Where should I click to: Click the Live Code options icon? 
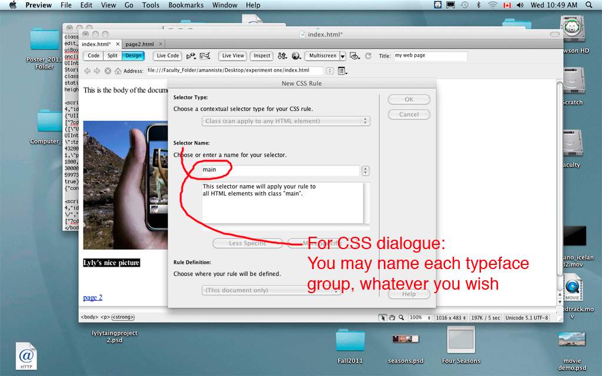pyautogui.click(x=191, y=56)
